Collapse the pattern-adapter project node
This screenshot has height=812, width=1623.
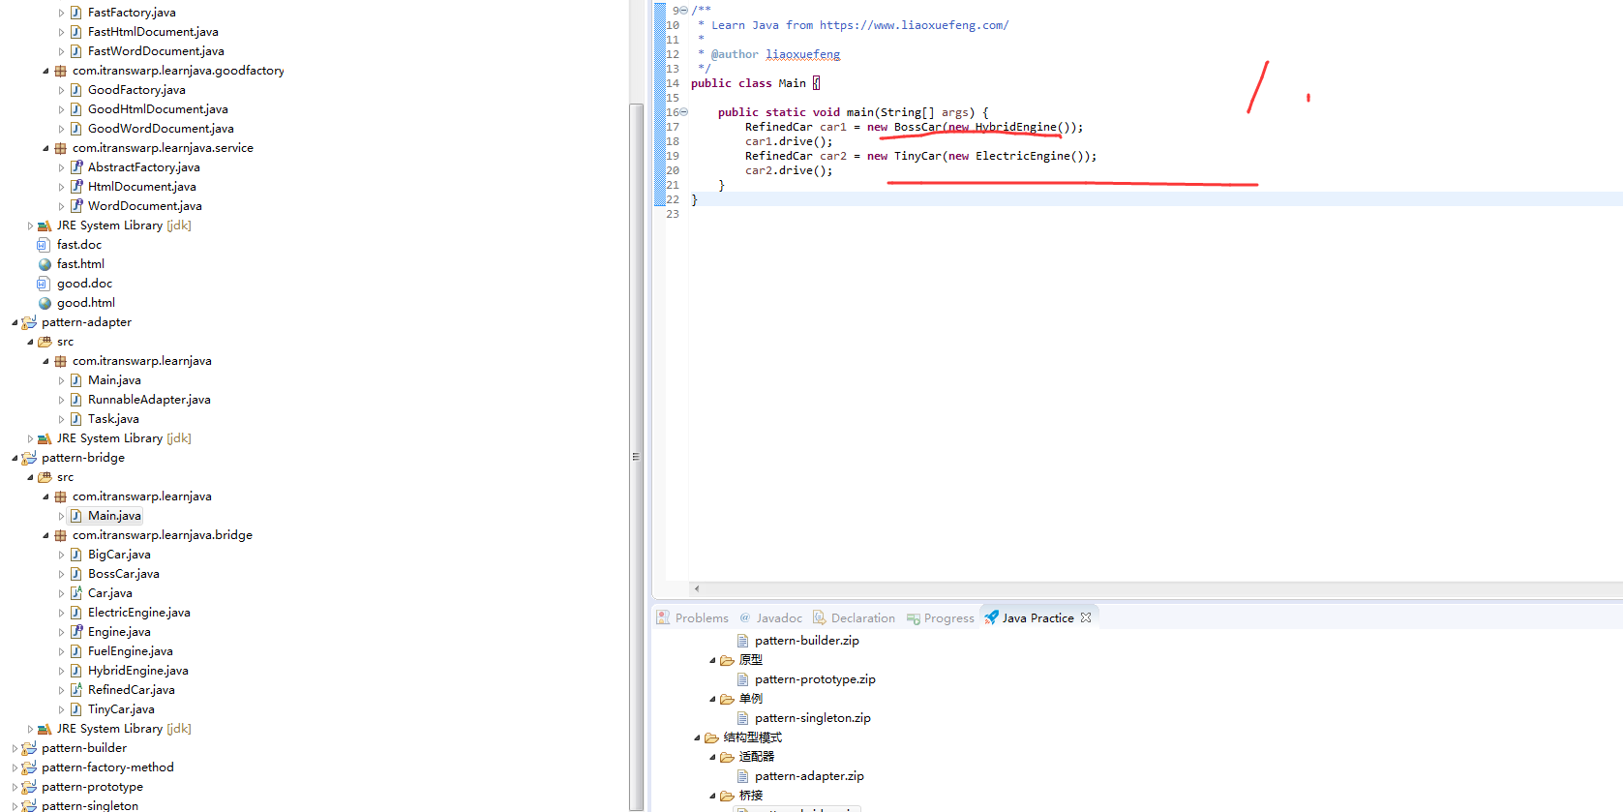[15, 322]
